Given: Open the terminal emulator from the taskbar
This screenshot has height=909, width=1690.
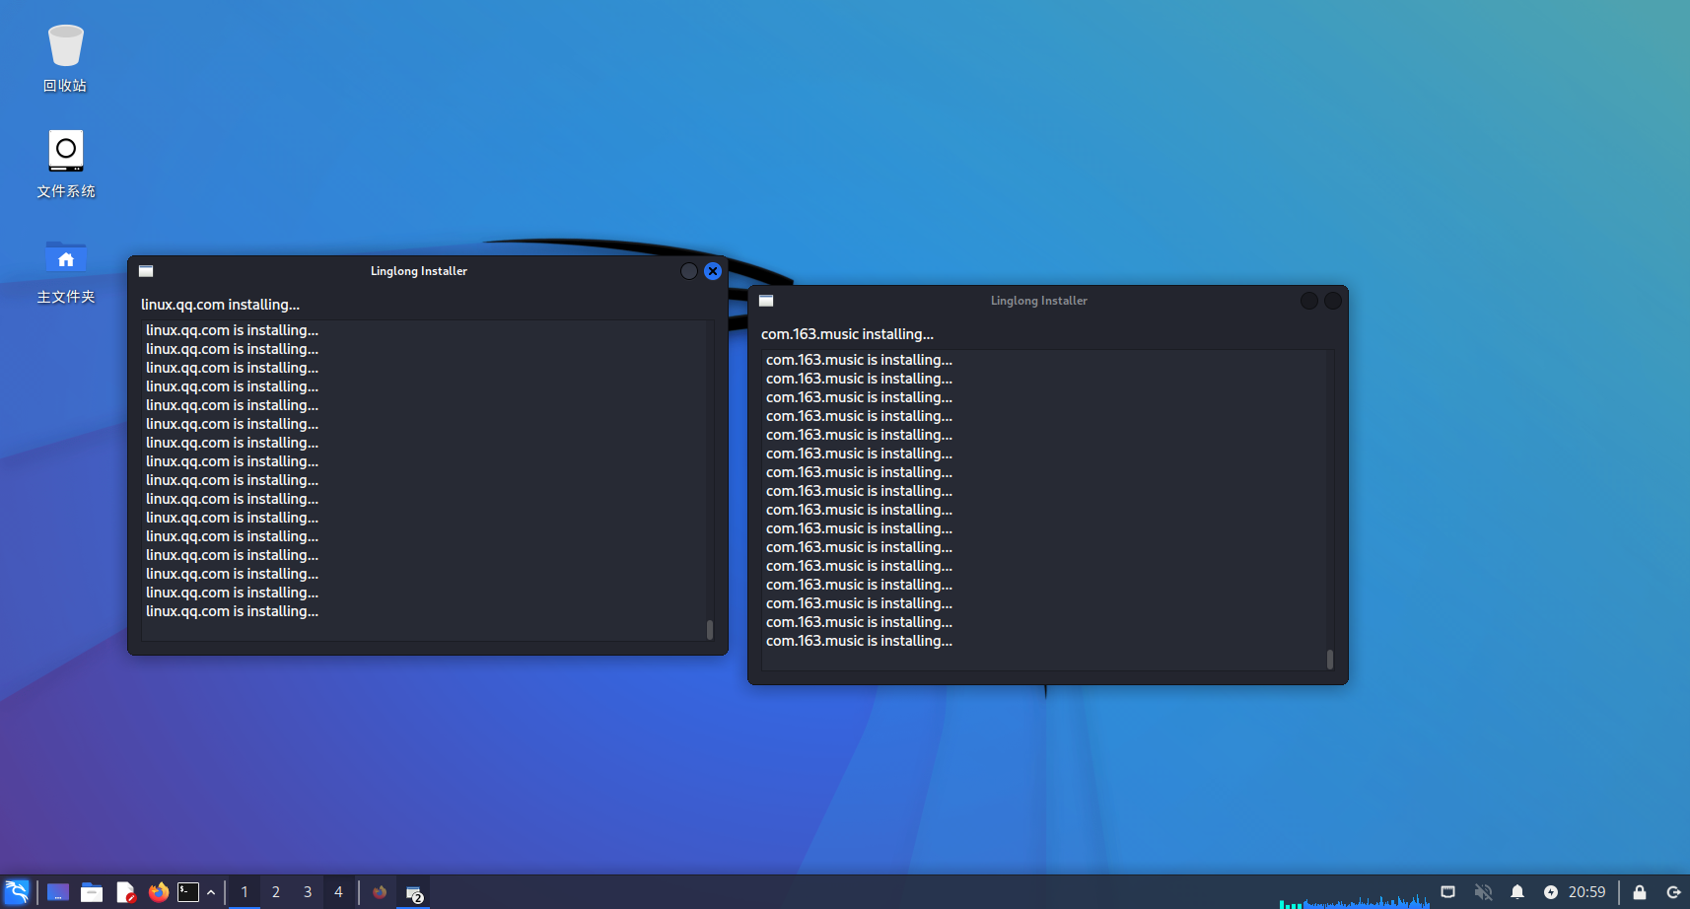Looking at the screenshot, I should 188,892.
